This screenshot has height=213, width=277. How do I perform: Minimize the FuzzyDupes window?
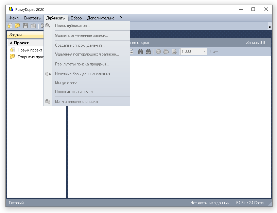[241, 10]
